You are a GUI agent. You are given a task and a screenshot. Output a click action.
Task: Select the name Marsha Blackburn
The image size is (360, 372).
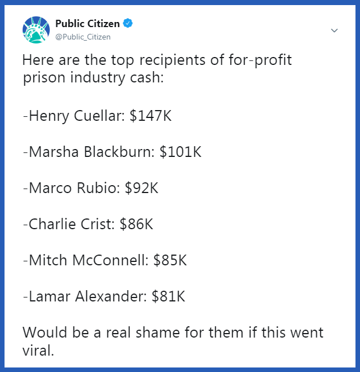point(90,152)
